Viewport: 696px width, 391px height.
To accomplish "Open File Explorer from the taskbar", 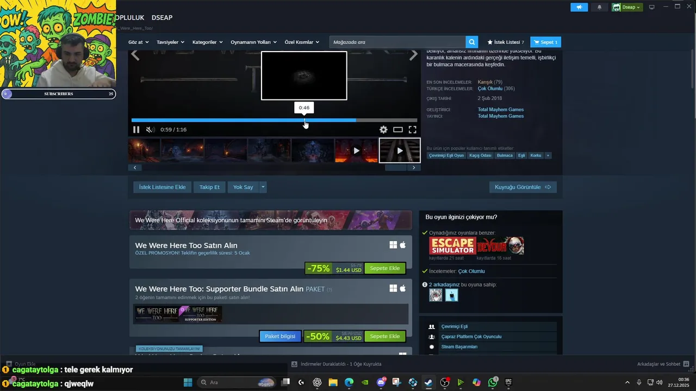I will coord(333,382).
